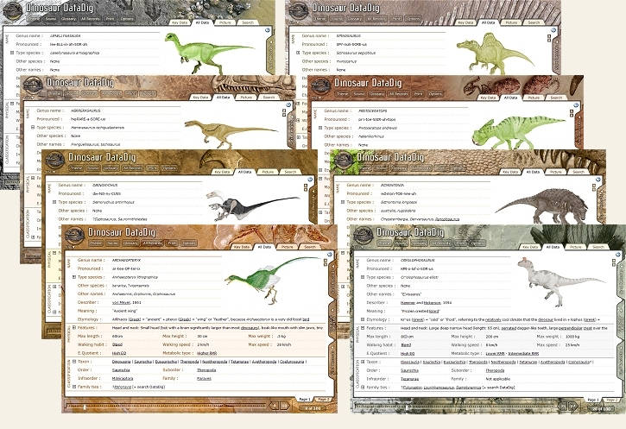The width and height of the screenshot is (626, 429).
Task: Click the DataDig logo badge in Edmontonia window
Action: pyautogui.click(x=344, y=161)
